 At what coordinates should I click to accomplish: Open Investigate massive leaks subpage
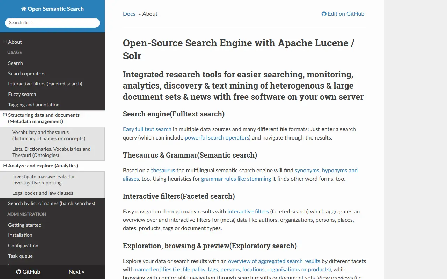(x=44, y=180)
